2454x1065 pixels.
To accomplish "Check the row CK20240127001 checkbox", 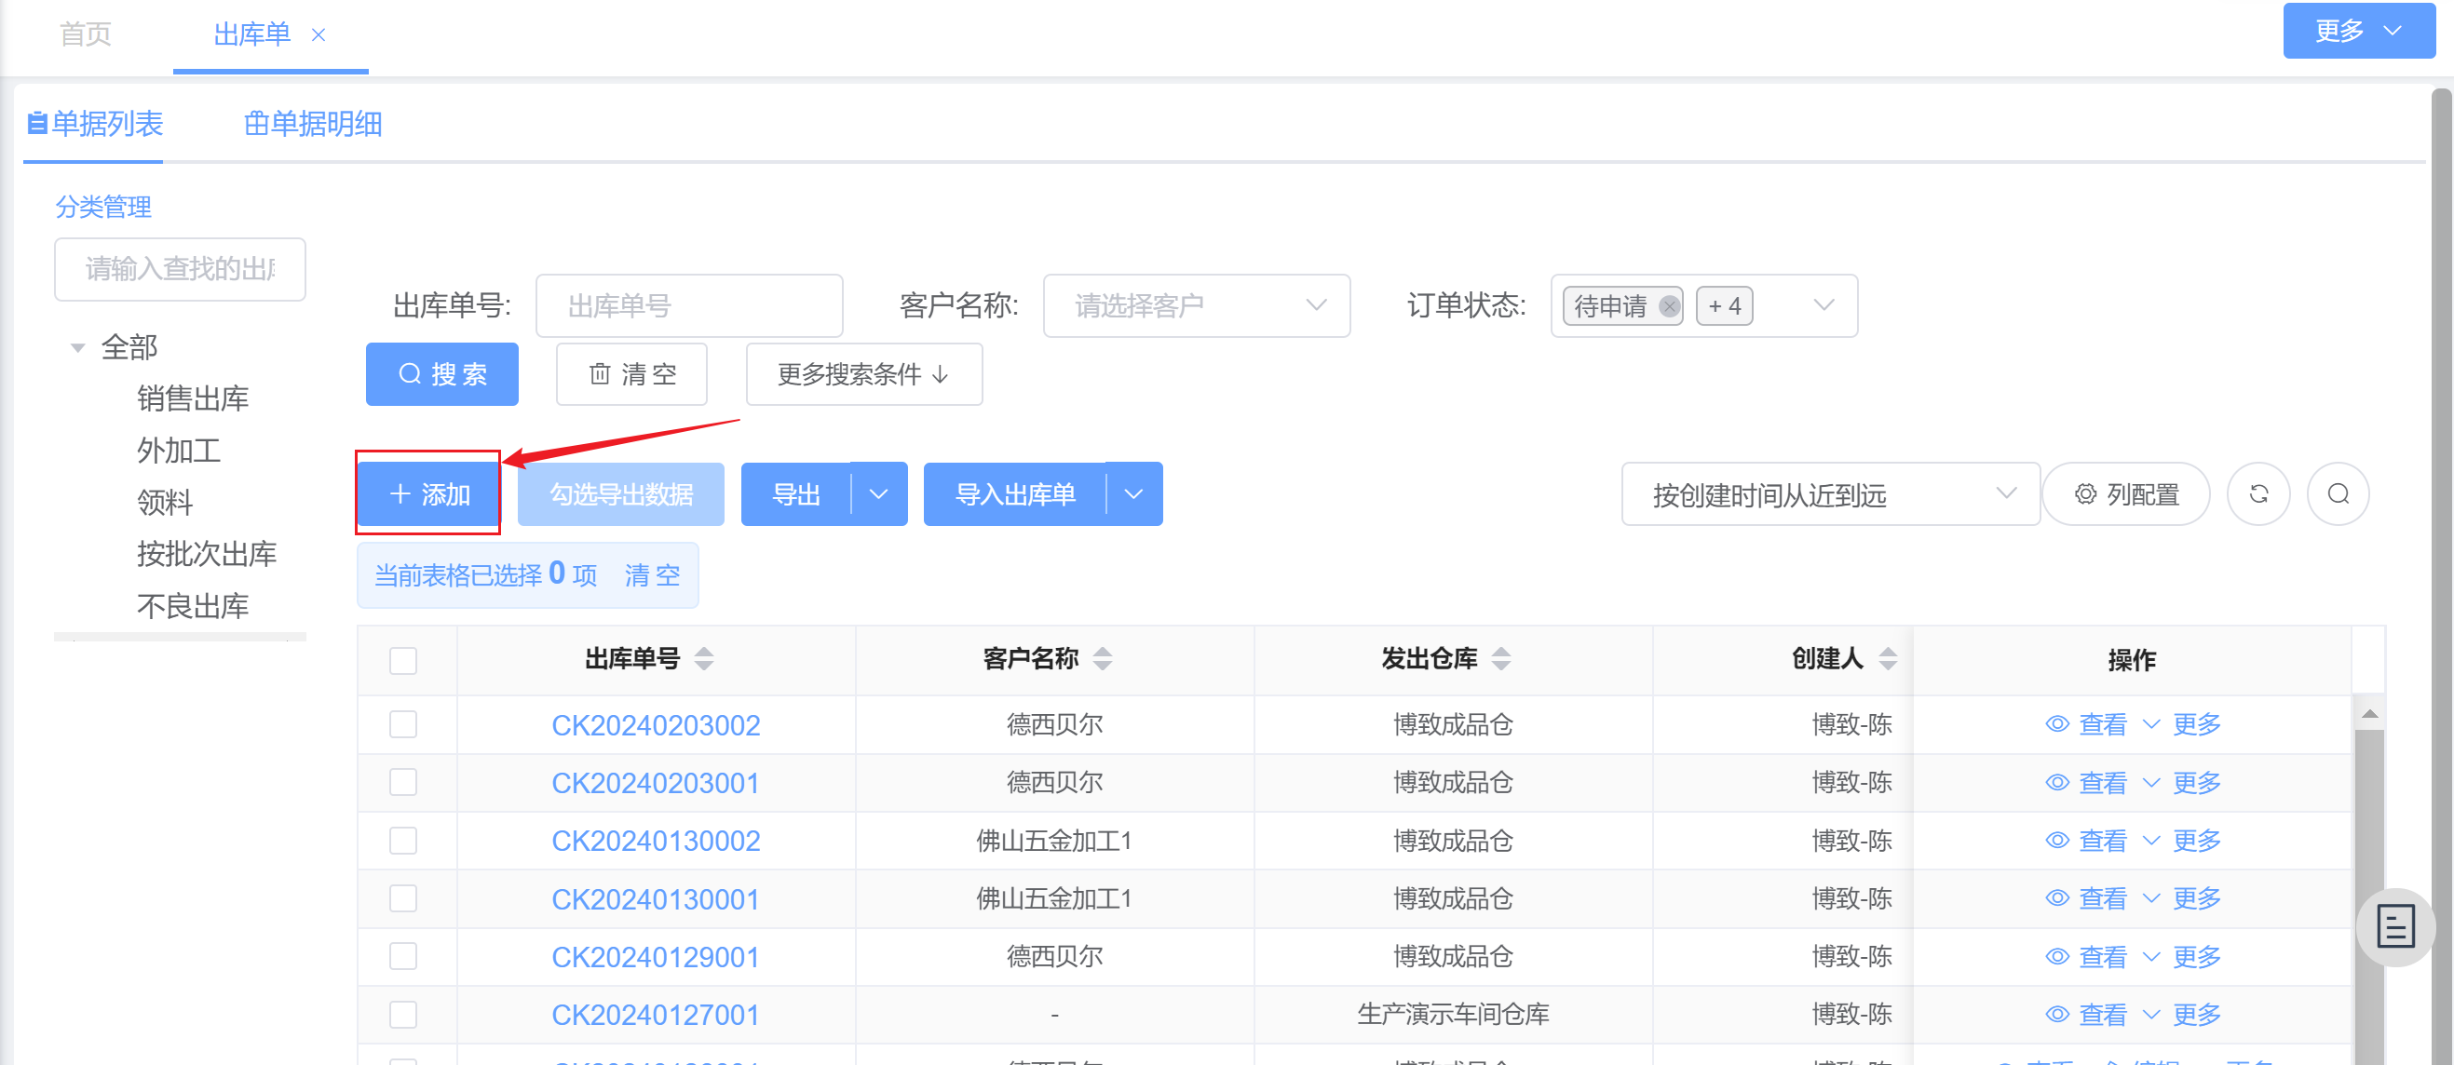I will [403, 1015].
